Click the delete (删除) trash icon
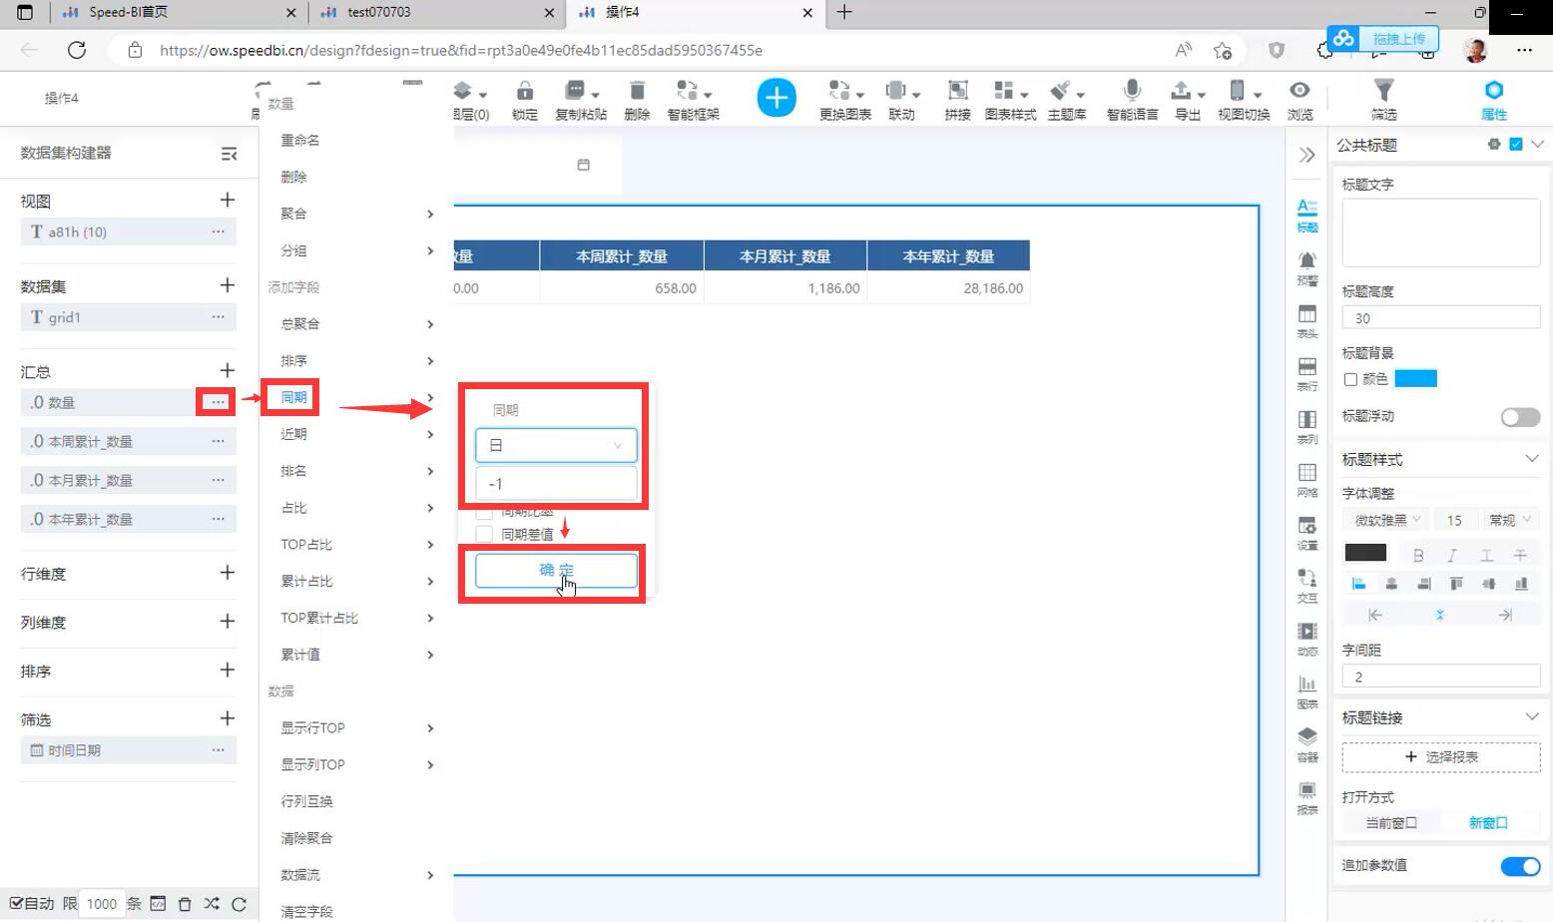 point(637,99)
